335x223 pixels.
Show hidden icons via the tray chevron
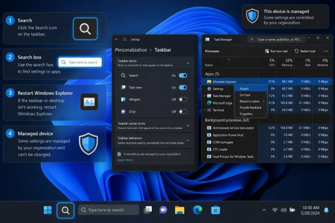264,210
